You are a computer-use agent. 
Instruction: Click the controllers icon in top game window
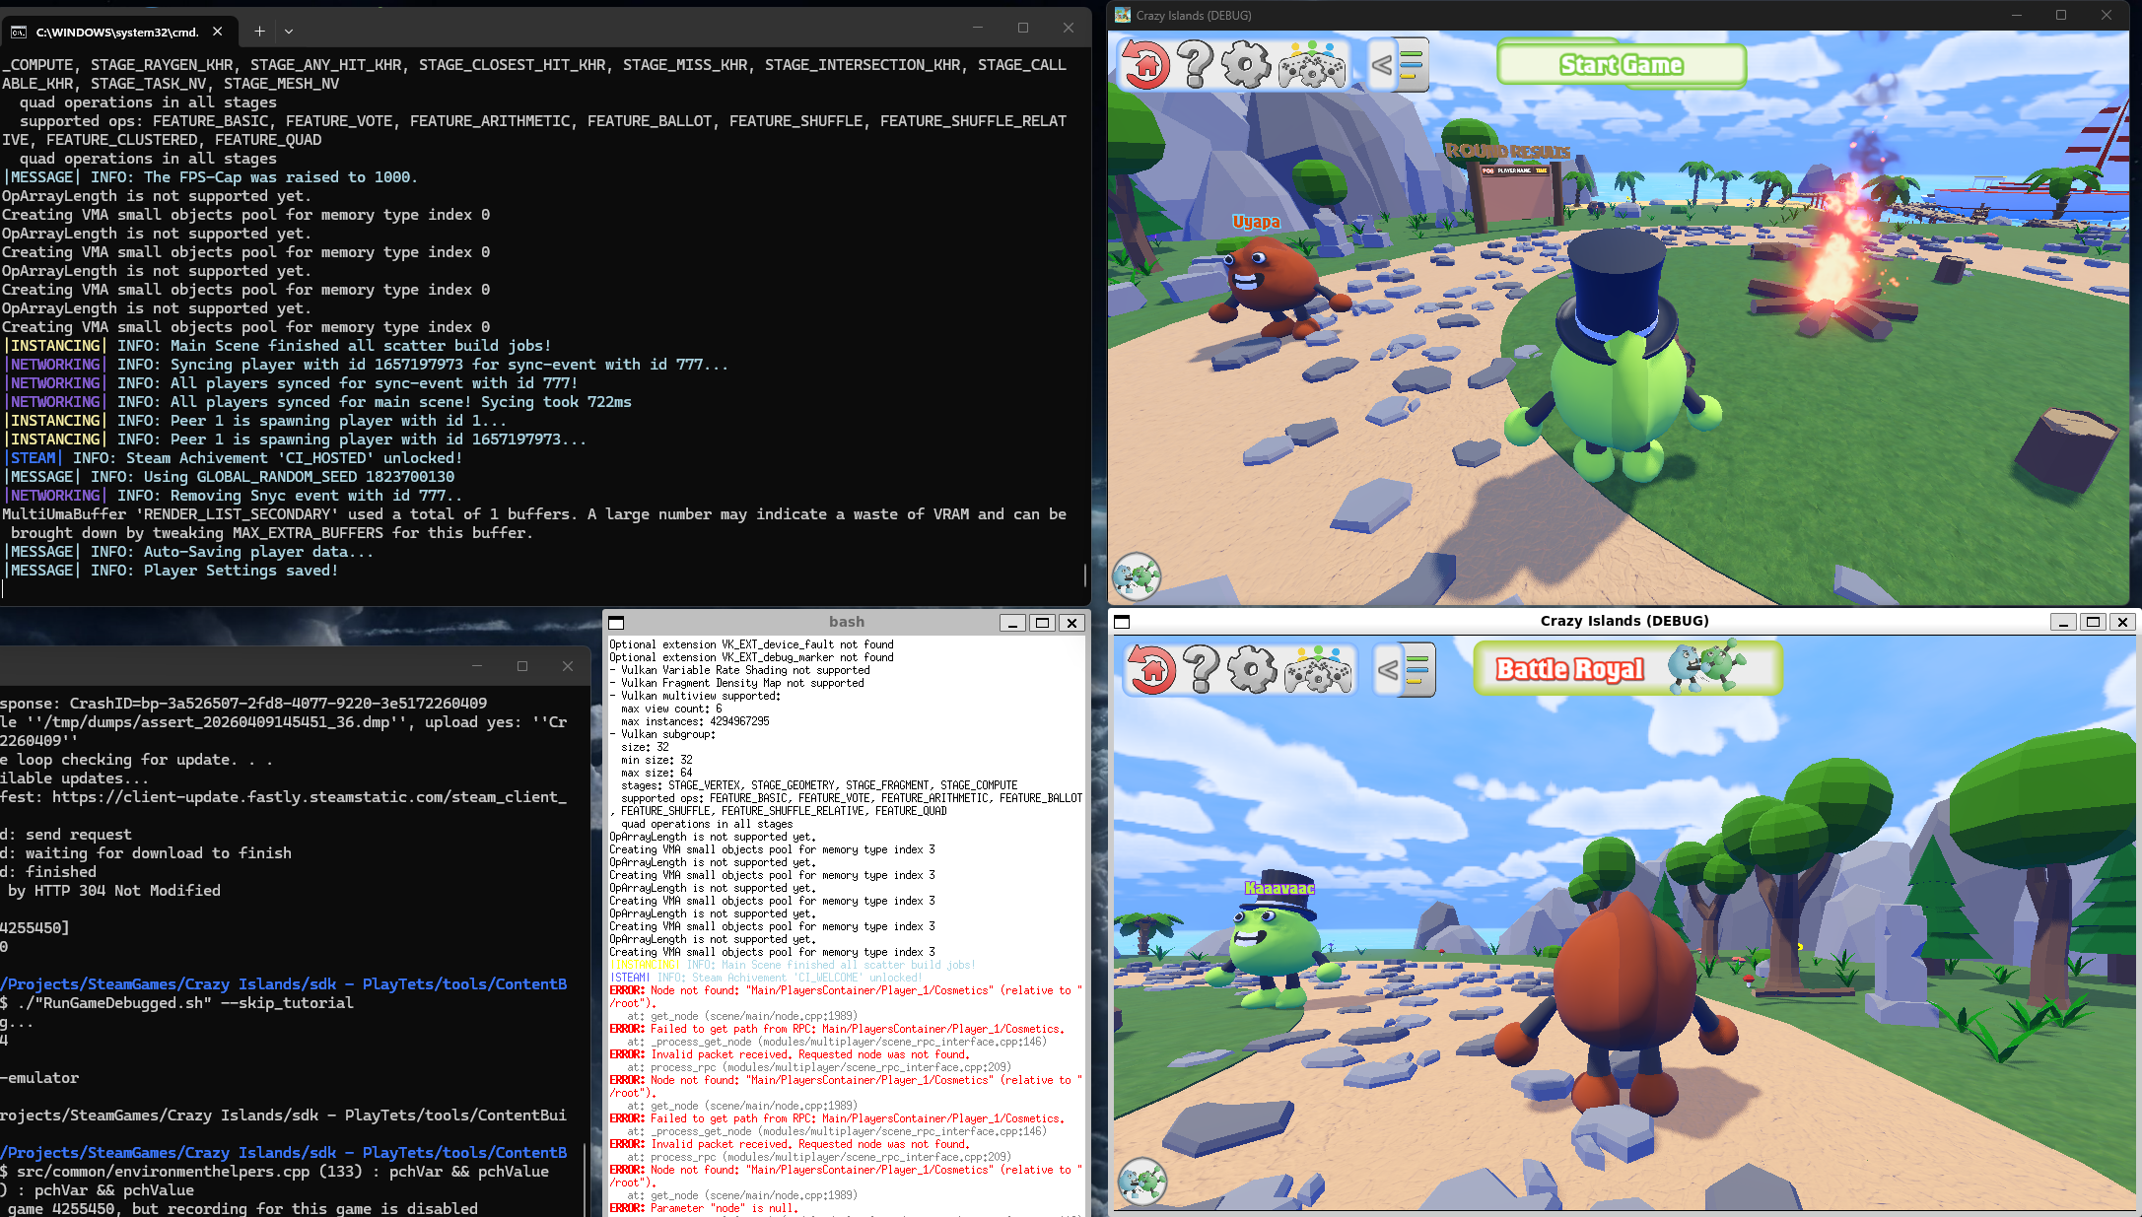click(x=1311, y=67)
